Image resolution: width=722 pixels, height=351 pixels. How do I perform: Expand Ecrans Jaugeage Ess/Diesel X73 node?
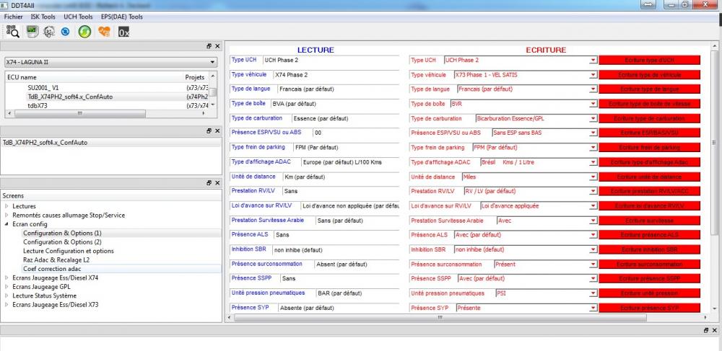point(6,305)
